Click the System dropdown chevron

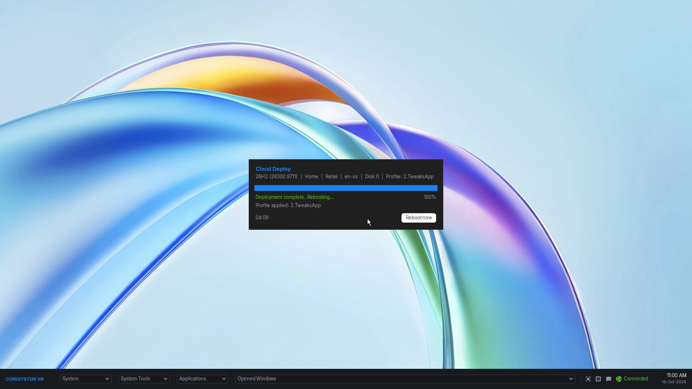pyautogui.click(x=107, y=379)
